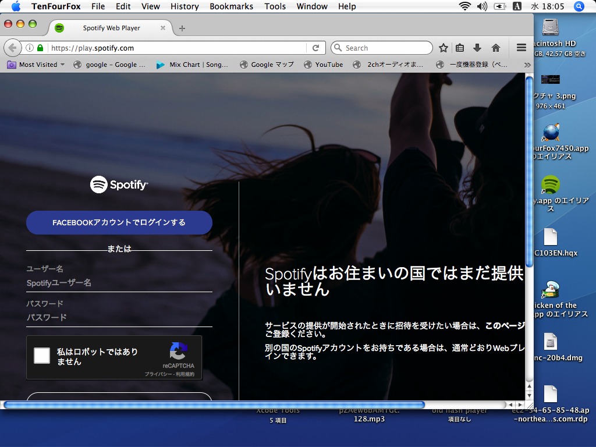Close the Spotify Web Player tab

tap(163, 28)
